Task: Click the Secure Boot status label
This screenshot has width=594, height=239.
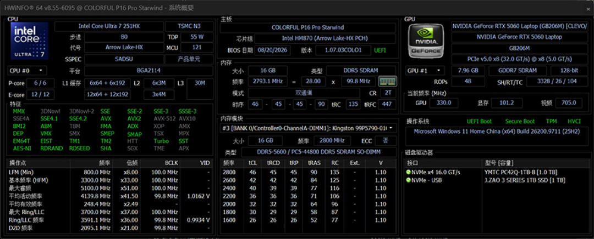Action: (520, 122)
